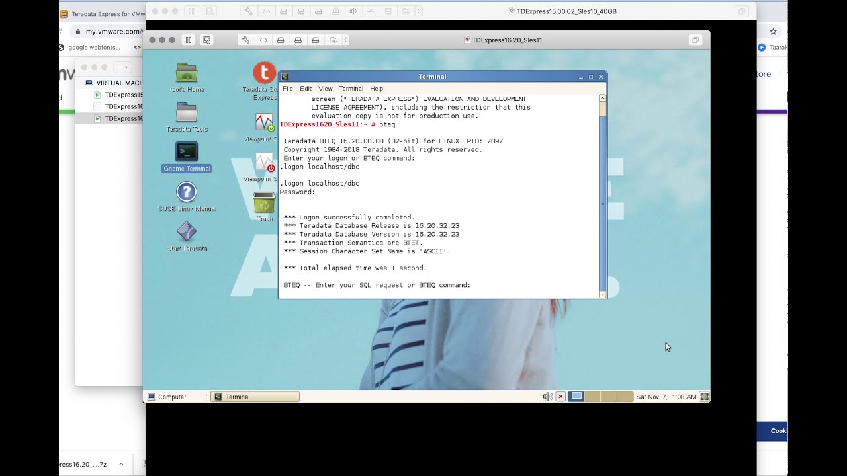
Task: Open File menu in Terminal
Action: 287,89
